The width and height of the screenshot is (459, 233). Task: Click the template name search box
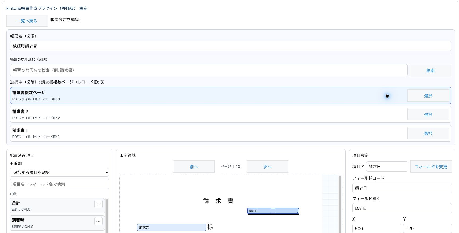coord(209,70)
